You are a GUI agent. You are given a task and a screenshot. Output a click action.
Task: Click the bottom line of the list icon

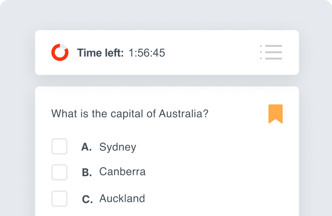(273, 58)
